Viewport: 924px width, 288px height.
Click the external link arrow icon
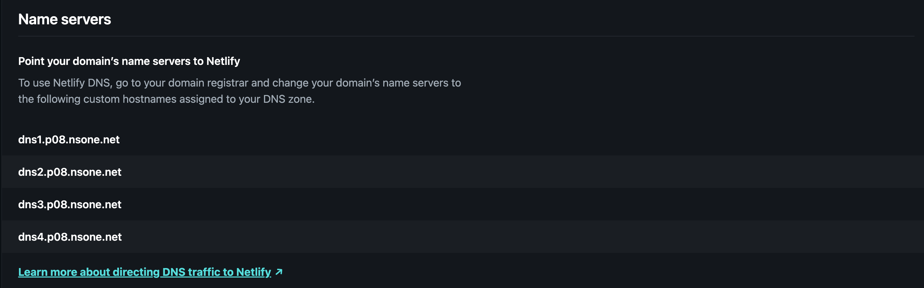279,272
